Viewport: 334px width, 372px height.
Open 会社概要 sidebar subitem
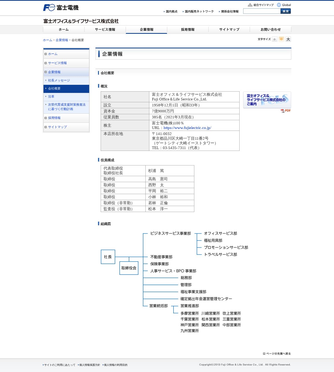click(66, 89)
